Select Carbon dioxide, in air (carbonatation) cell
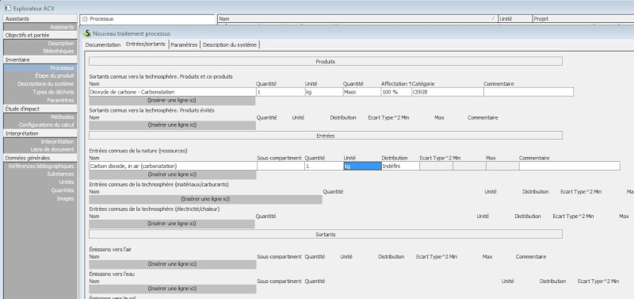The width and height of the screenshot is (634, 299). tap(173, 166)
